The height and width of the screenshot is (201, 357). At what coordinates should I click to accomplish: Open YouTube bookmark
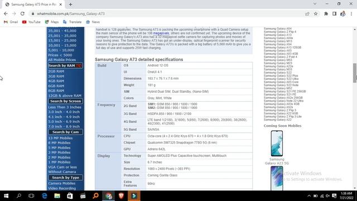tap(31, 22)
